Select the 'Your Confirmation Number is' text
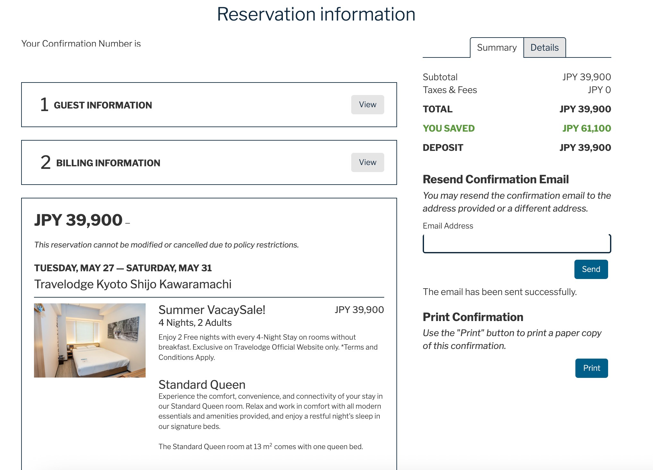653x470 pixels. [81, 44]
